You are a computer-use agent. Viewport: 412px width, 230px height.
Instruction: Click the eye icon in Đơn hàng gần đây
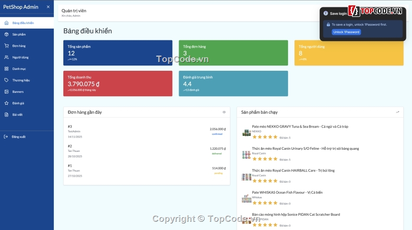[224, 112]
